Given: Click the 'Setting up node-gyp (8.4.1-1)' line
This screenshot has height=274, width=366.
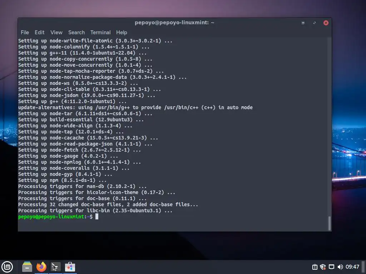Looking at the screenshot, I should point(65,174).
